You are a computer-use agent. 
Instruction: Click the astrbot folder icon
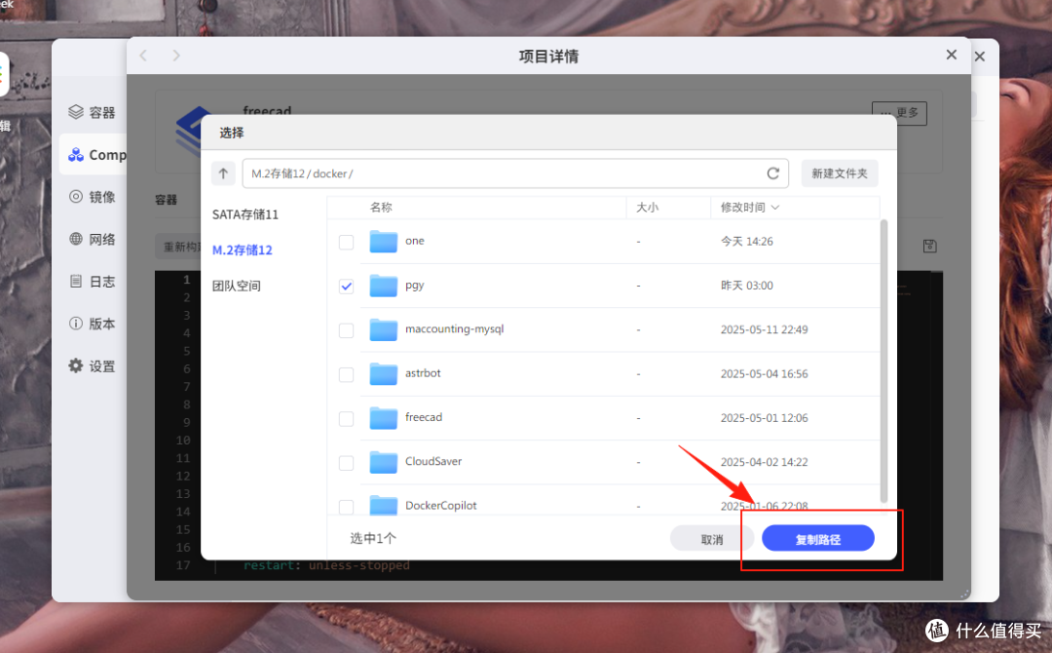coord(383,374)
